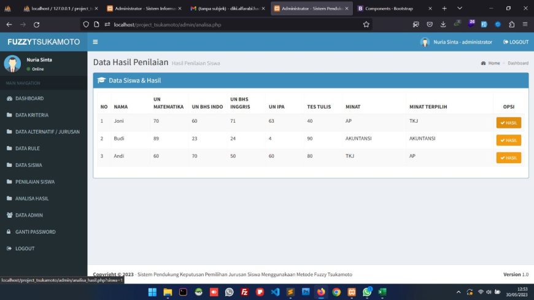Click the shield tracking protection icon

(x=86, y=25)
